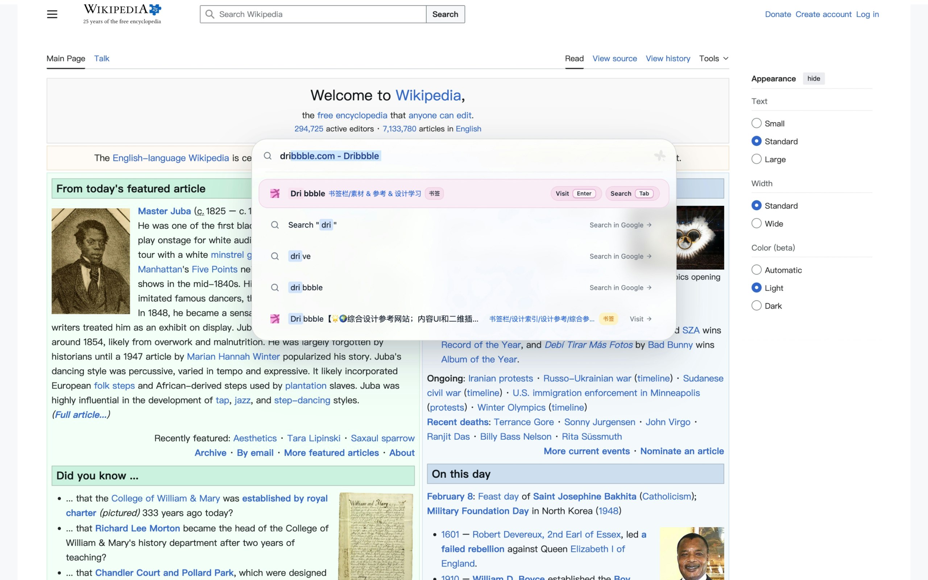The image size is (928, 580).
Task: Click the Log in link
Action: 867,14
